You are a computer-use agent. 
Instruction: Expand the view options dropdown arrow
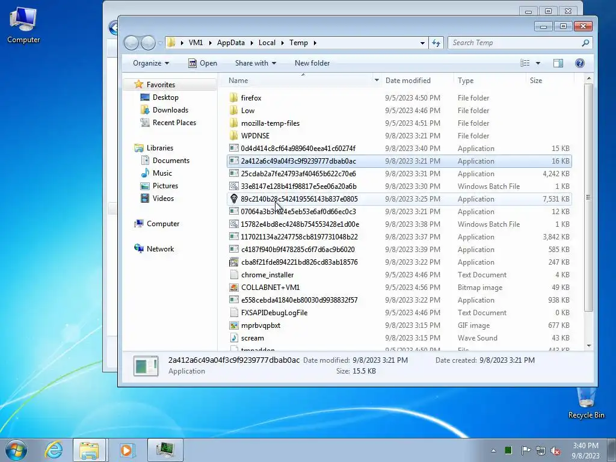tap(538, 63)
